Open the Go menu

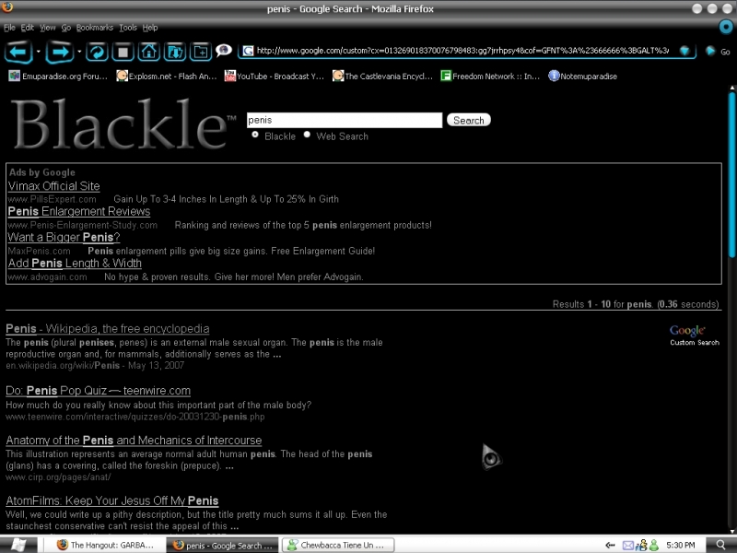(x=65, y=28)
